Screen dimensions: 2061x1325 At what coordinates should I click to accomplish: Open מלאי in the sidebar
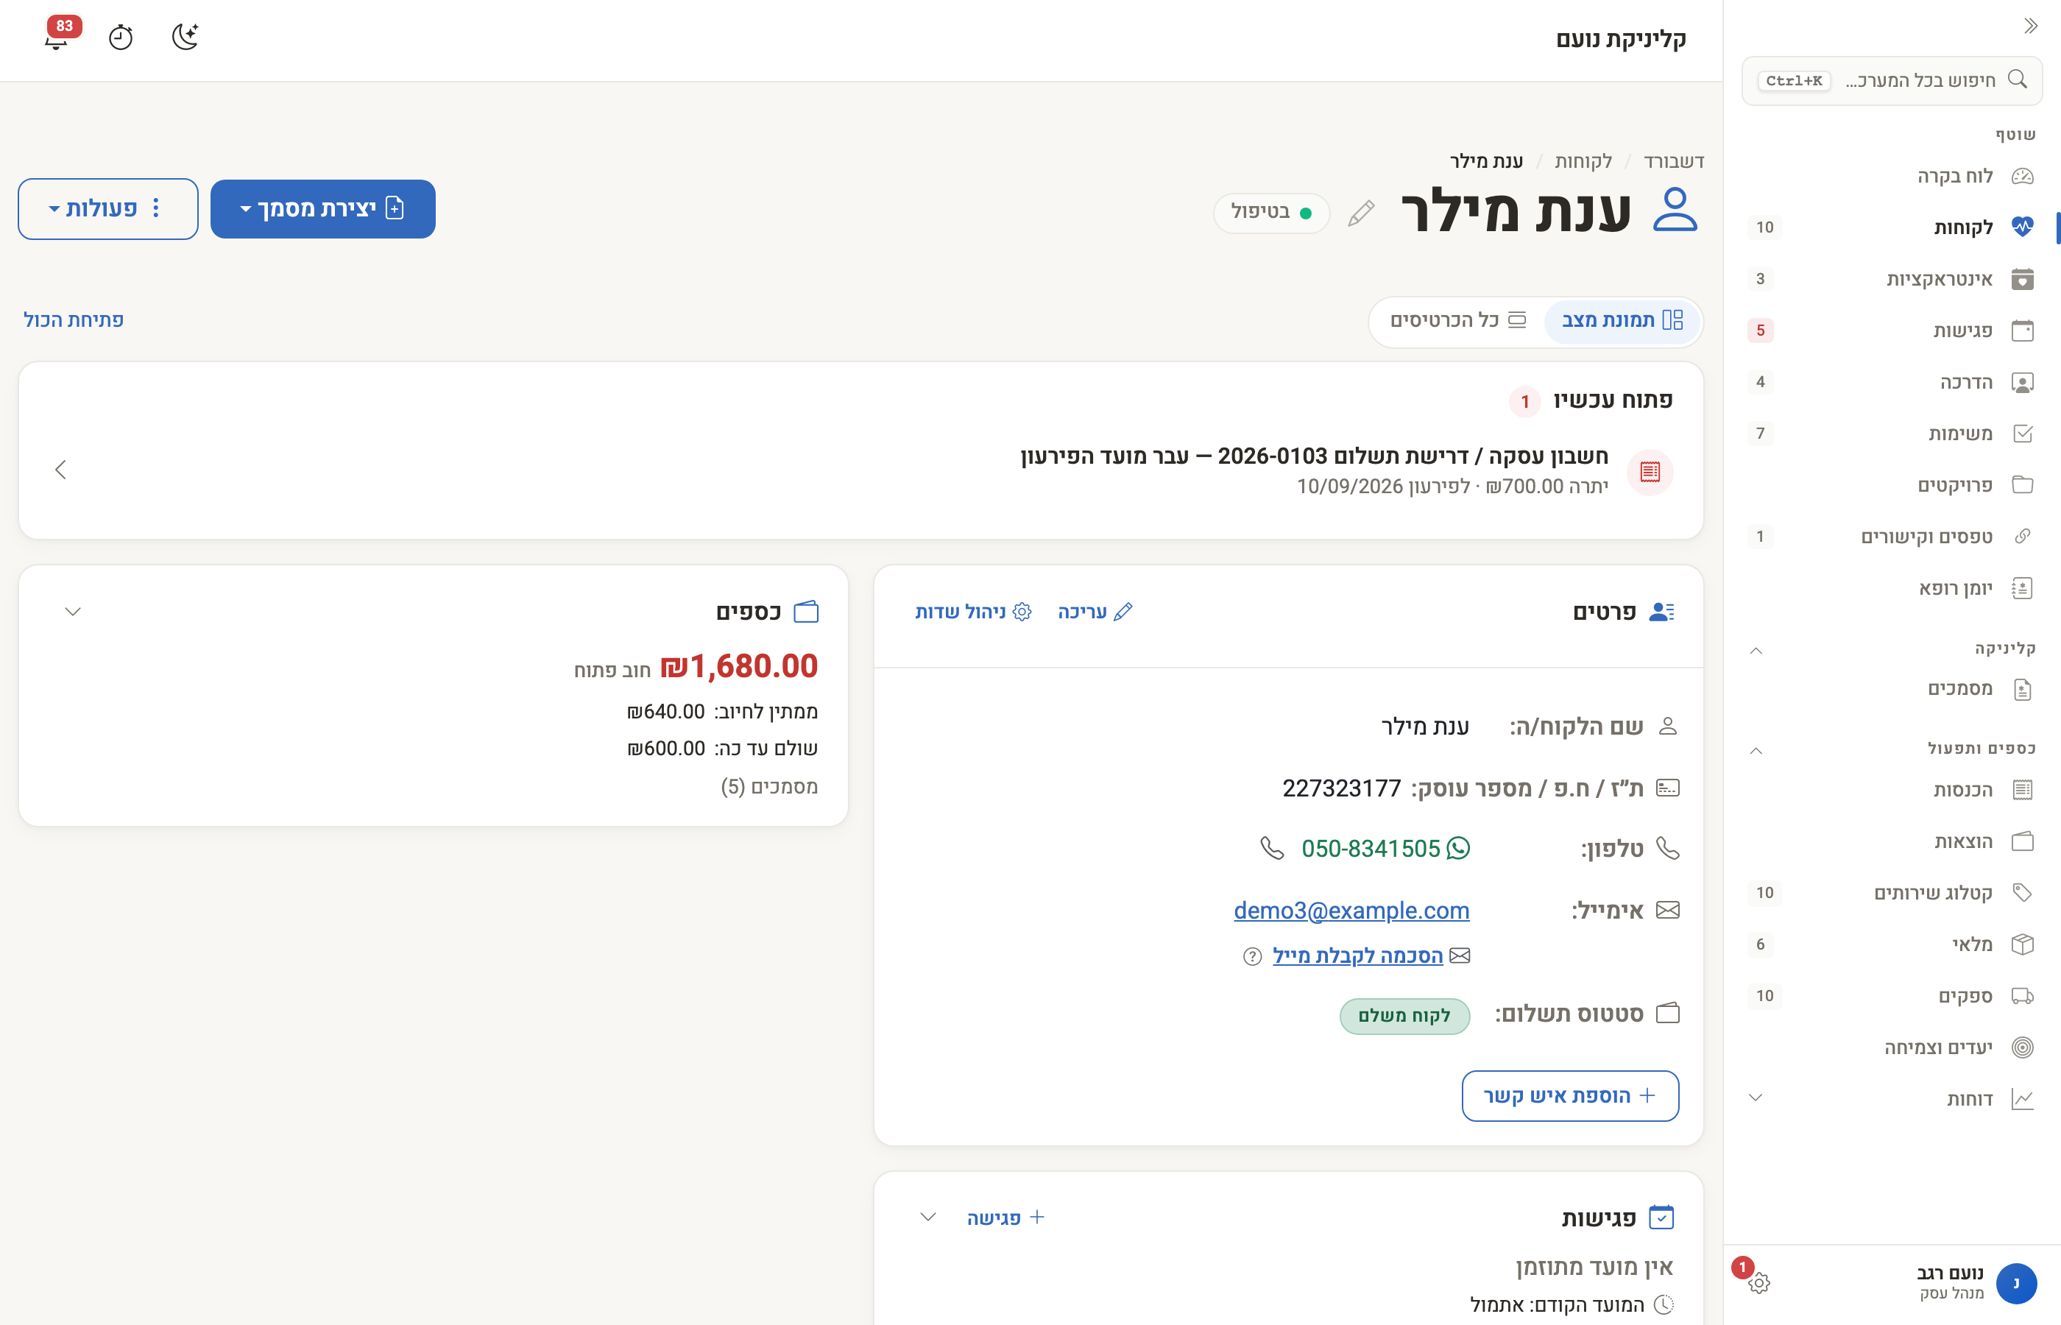pyautogui.click(x=1892, y=944)
